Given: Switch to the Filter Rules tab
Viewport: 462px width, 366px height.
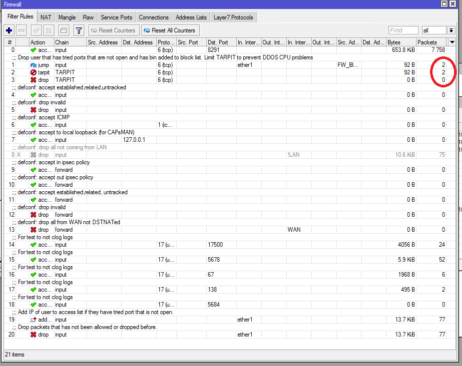Looking at the screenshot, I should [20, 16].
